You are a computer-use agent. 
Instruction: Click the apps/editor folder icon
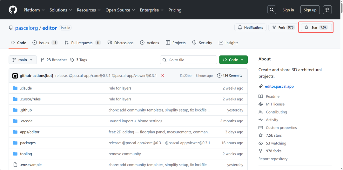point(15,132)
